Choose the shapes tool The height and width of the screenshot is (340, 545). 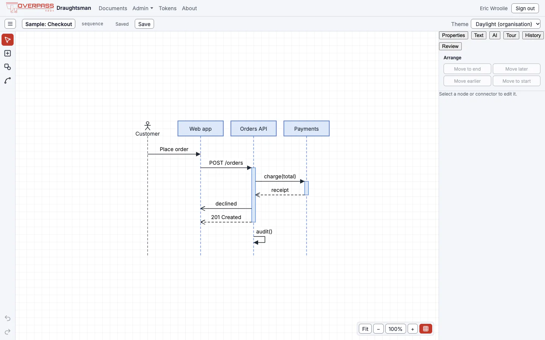pos(8,67)
